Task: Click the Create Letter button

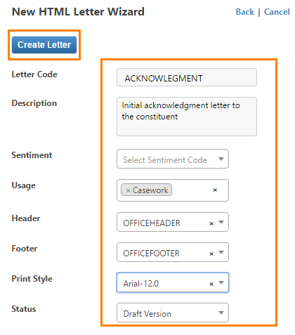Action: pyautogui.click(x=44, y=45)
